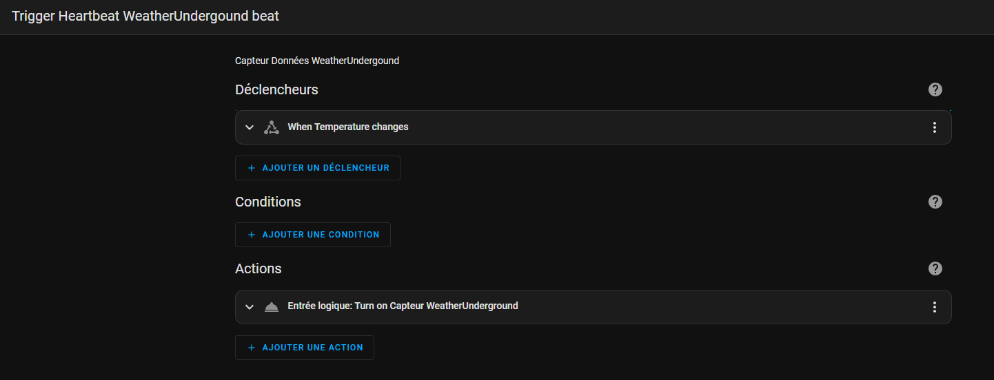
Task: Click the Actions section help icon
Action: coord(935,268)
